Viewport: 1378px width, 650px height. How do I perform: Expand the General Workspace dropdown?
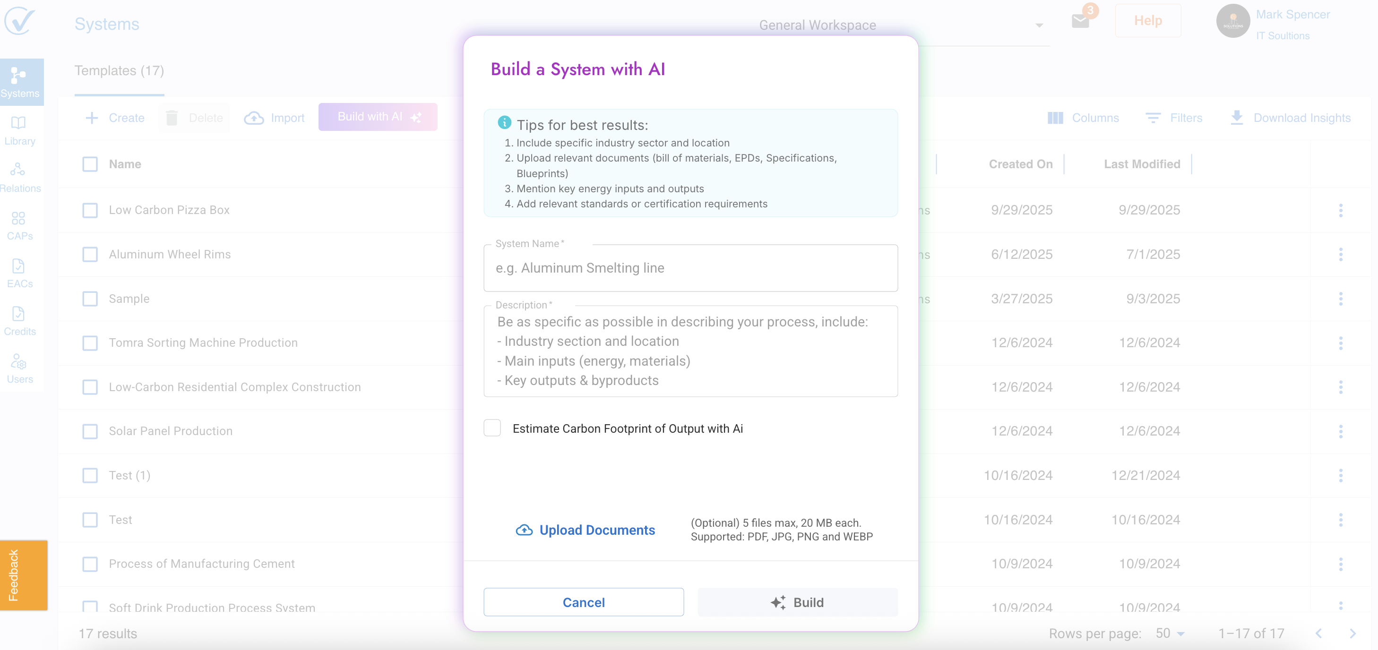[x=1039, y=25]
